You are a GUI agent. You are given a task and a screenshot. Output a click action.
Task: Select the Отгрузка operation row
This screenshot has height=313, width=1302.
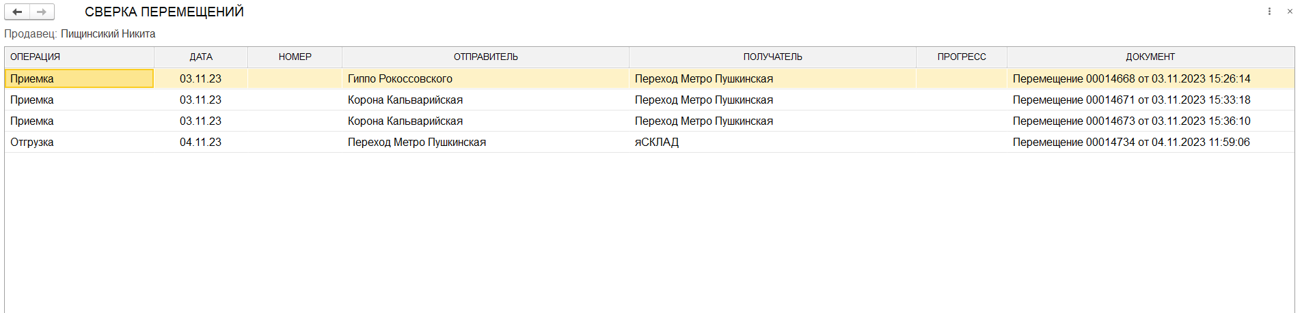[32, 143]
